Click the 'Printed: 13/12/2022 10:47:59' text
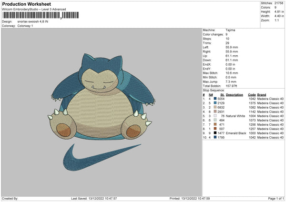286x202 pixels. tap(190, 198)
